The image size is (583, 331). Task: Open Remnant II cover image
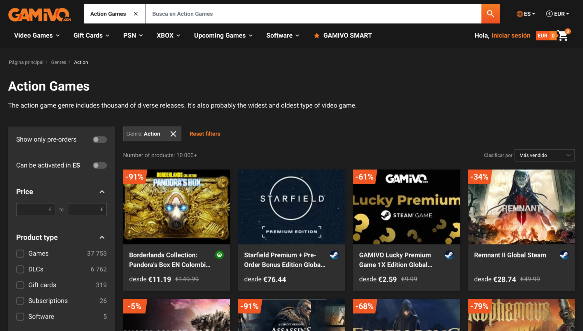[521, 207]
